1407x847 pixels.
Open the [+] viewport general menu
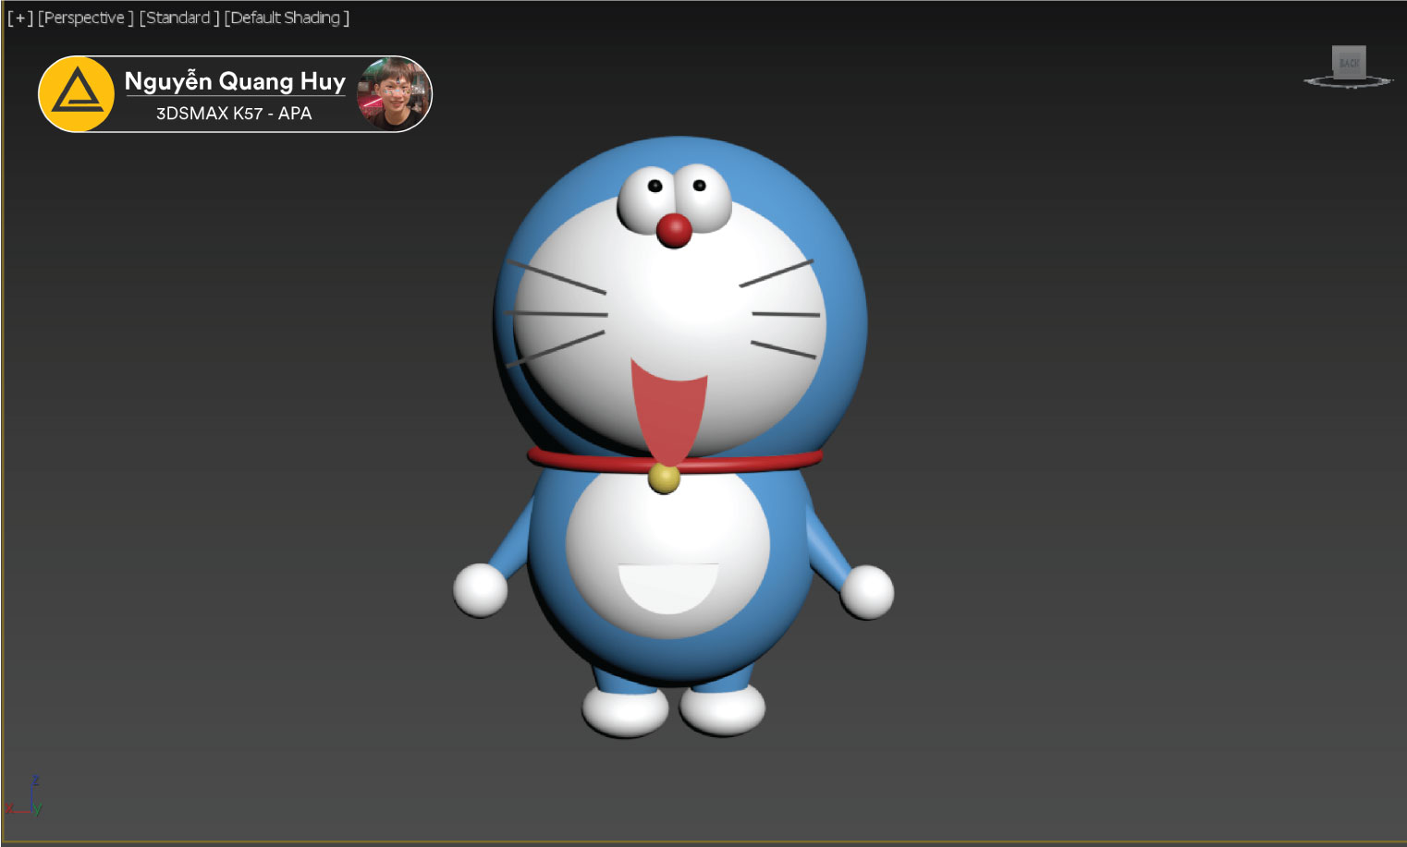coord(19,18)
